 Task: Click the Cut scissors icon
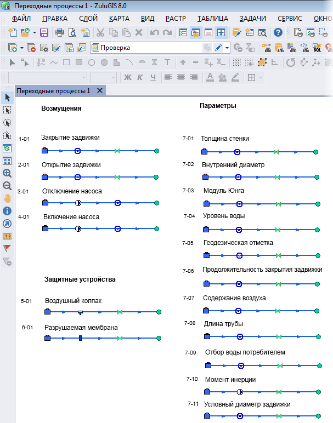tap(100, 33)
